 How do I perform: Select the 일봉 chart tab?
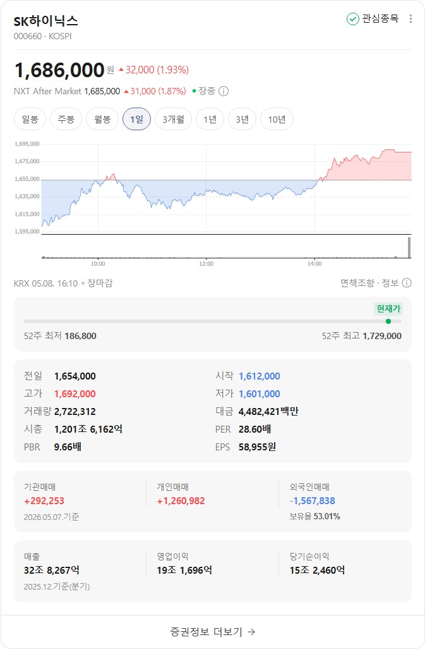point(30,119)
